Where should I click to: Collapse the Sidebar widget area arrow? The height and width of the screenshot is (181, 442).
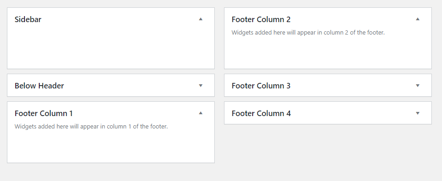point(201,19)
